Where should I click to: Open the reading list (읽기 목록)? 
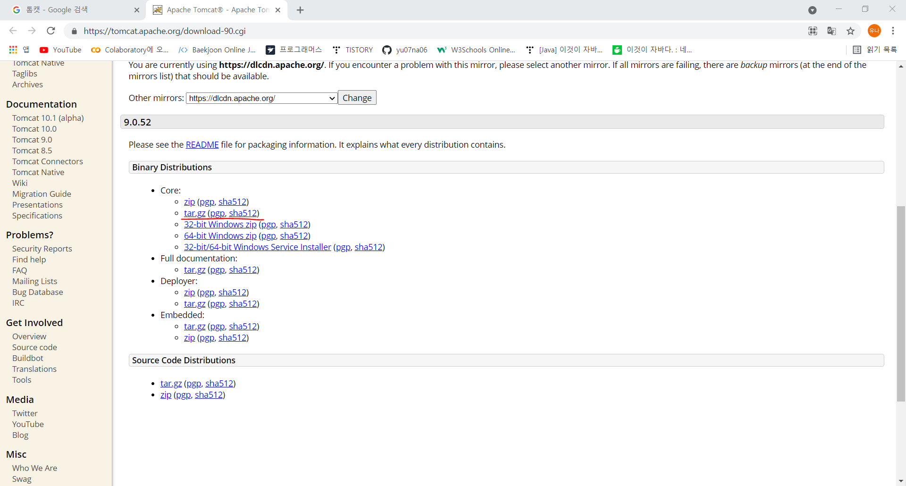point(874,50)
